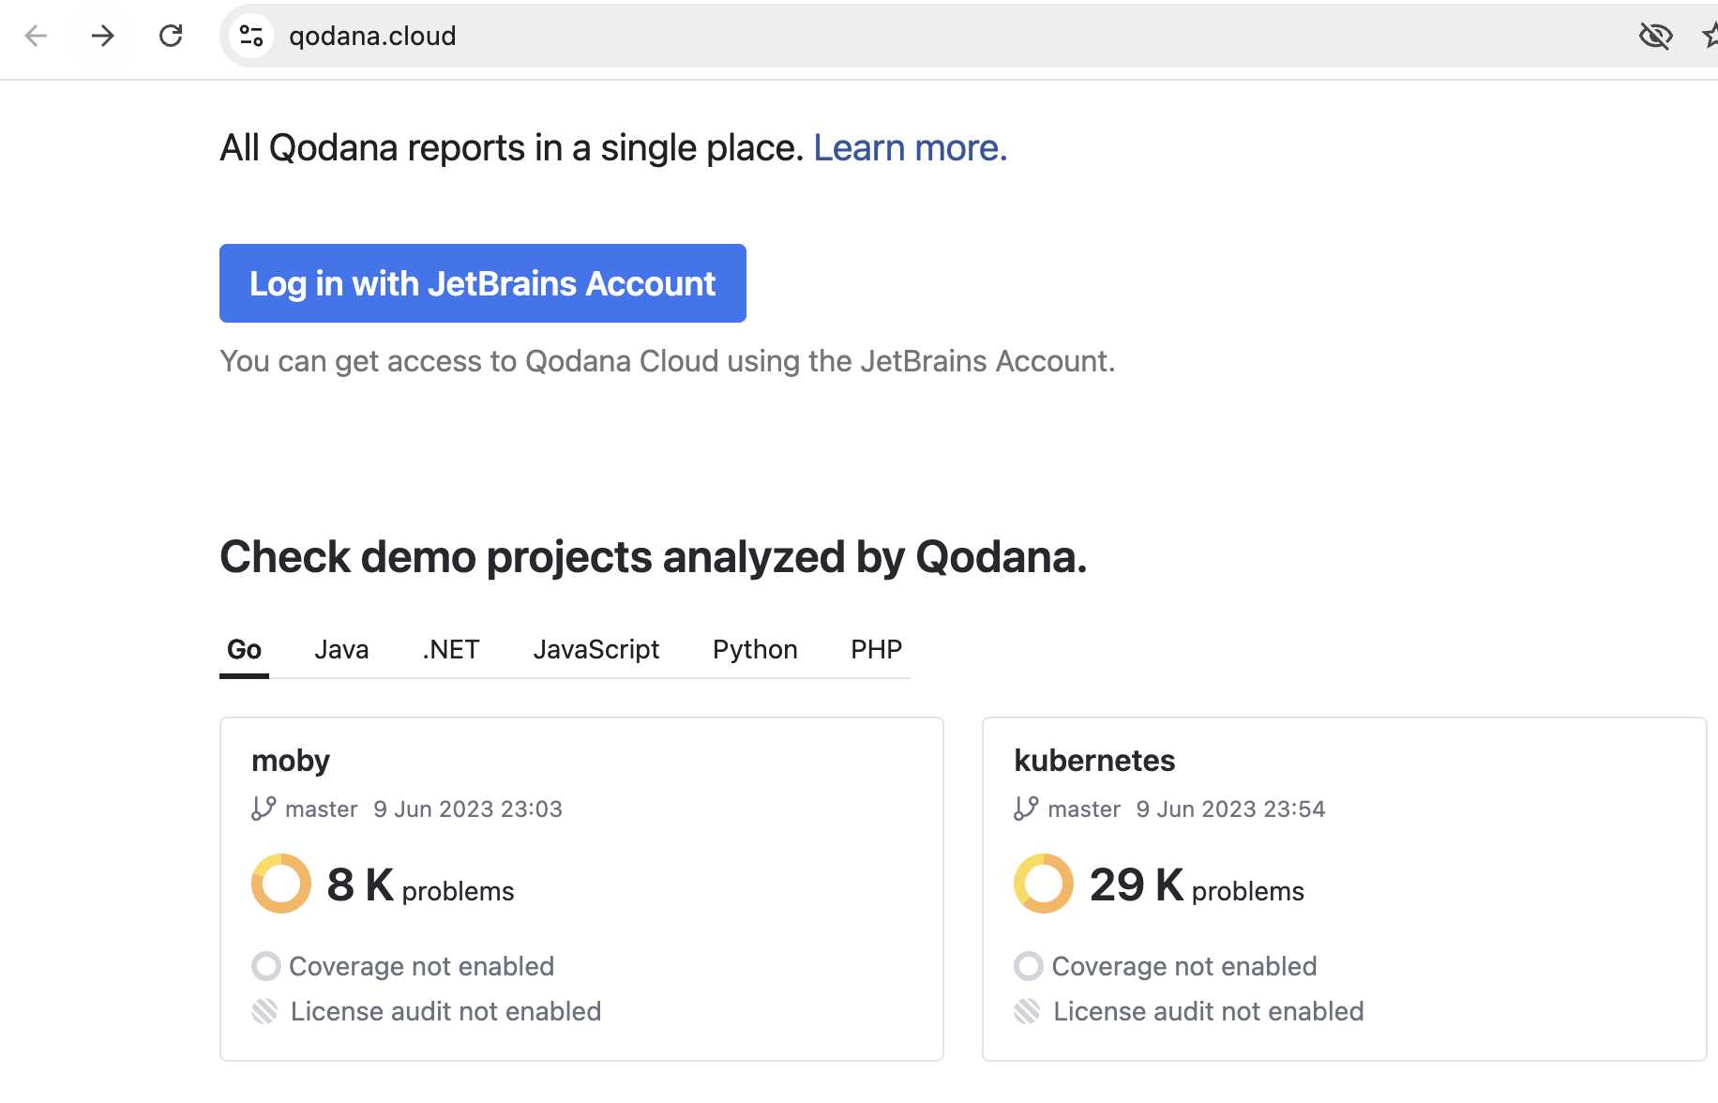Click the kubernetes branch icon
The image size is (1718, 1103).
[x=1026, y=808]
